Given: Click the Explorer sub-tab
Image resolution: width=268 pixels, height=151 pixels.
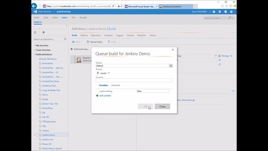Looking at the screenshot, I should tap(38, 22).
